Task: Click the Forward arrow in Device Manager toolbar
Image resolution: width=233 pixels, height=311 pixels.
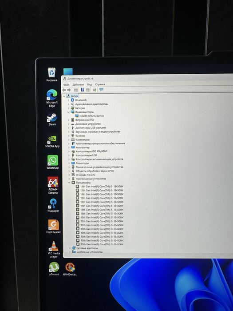Action: 69,90
